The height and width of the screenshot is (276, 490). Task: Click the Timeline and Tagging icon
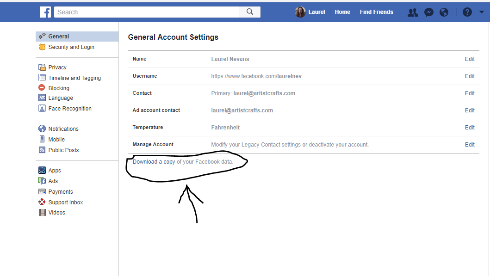point(42,78)
